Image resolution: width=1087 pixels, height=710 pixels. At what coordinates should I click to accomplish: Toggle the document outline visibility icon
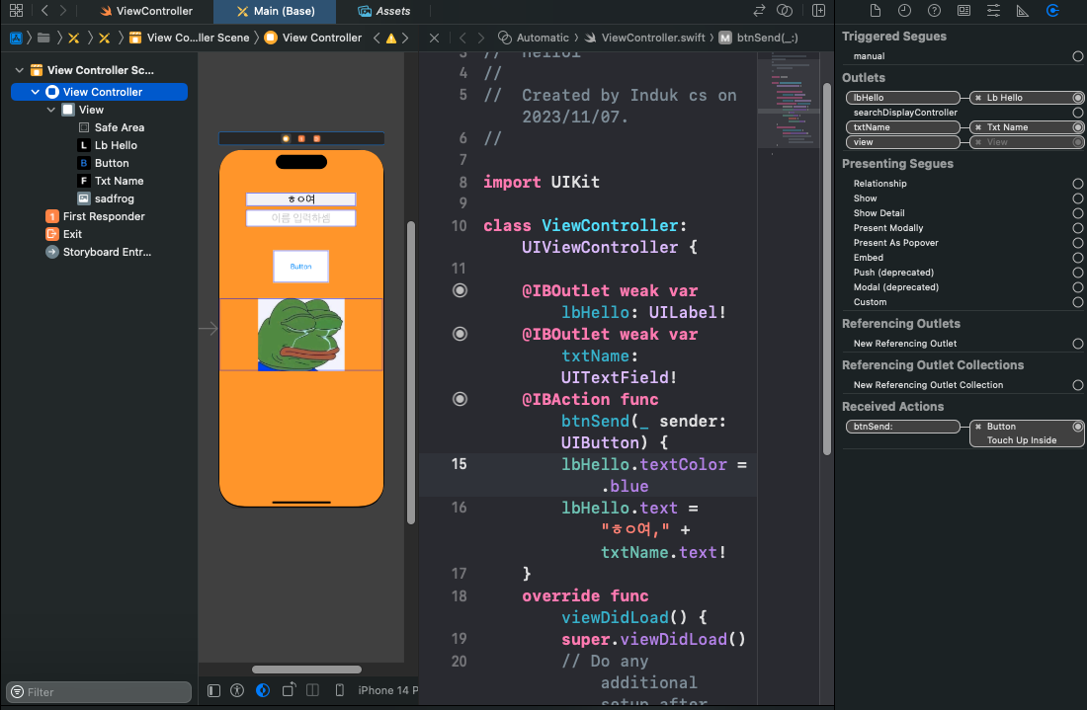tap(213, 690)
